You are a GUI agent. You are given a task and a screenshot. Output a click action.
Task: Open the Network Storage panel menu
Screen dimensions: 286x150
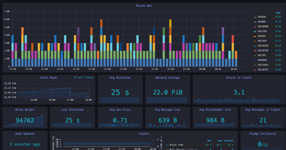167,77
